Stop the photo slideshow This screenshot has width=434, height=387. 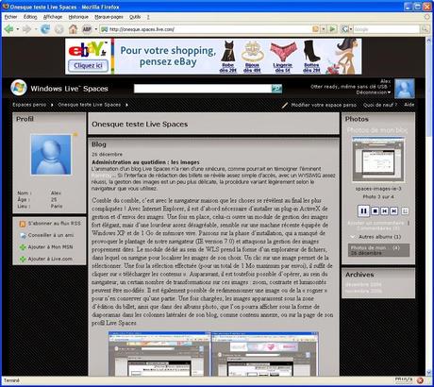[375, 210]
